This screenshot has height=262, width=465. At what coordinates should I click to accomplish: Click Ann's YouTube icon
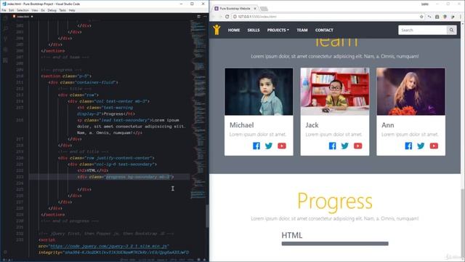[434, 146]
